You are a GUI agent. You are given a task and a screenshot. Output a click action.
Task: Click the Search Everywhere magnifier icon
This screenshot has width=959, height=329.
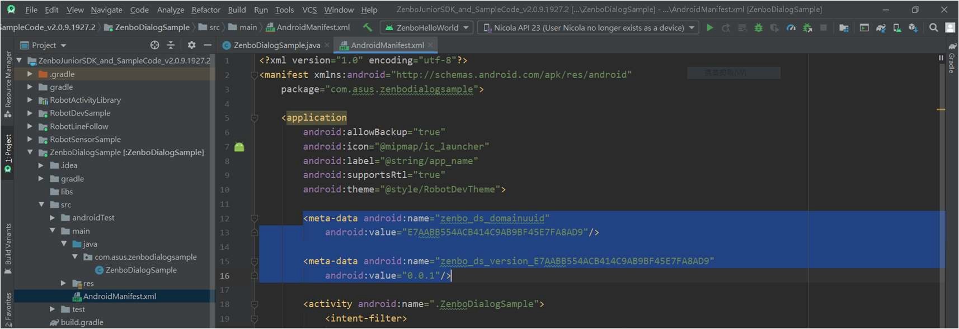pos(933,27)
